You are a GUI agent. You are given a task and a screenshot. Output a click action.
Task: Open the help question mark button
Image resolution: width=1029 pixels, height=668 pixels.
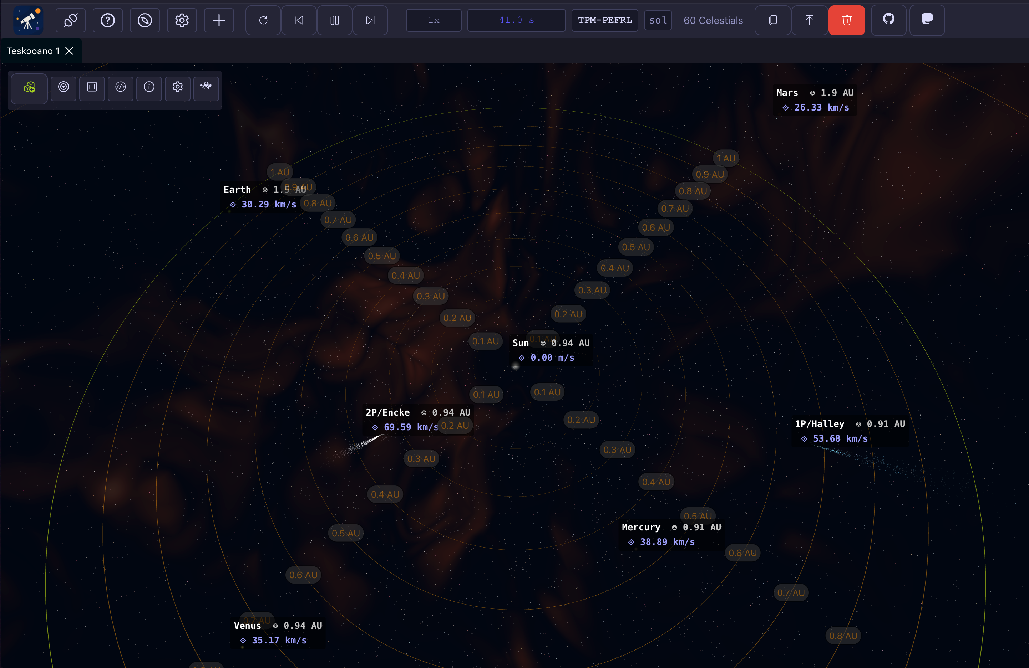coord(108,20)
